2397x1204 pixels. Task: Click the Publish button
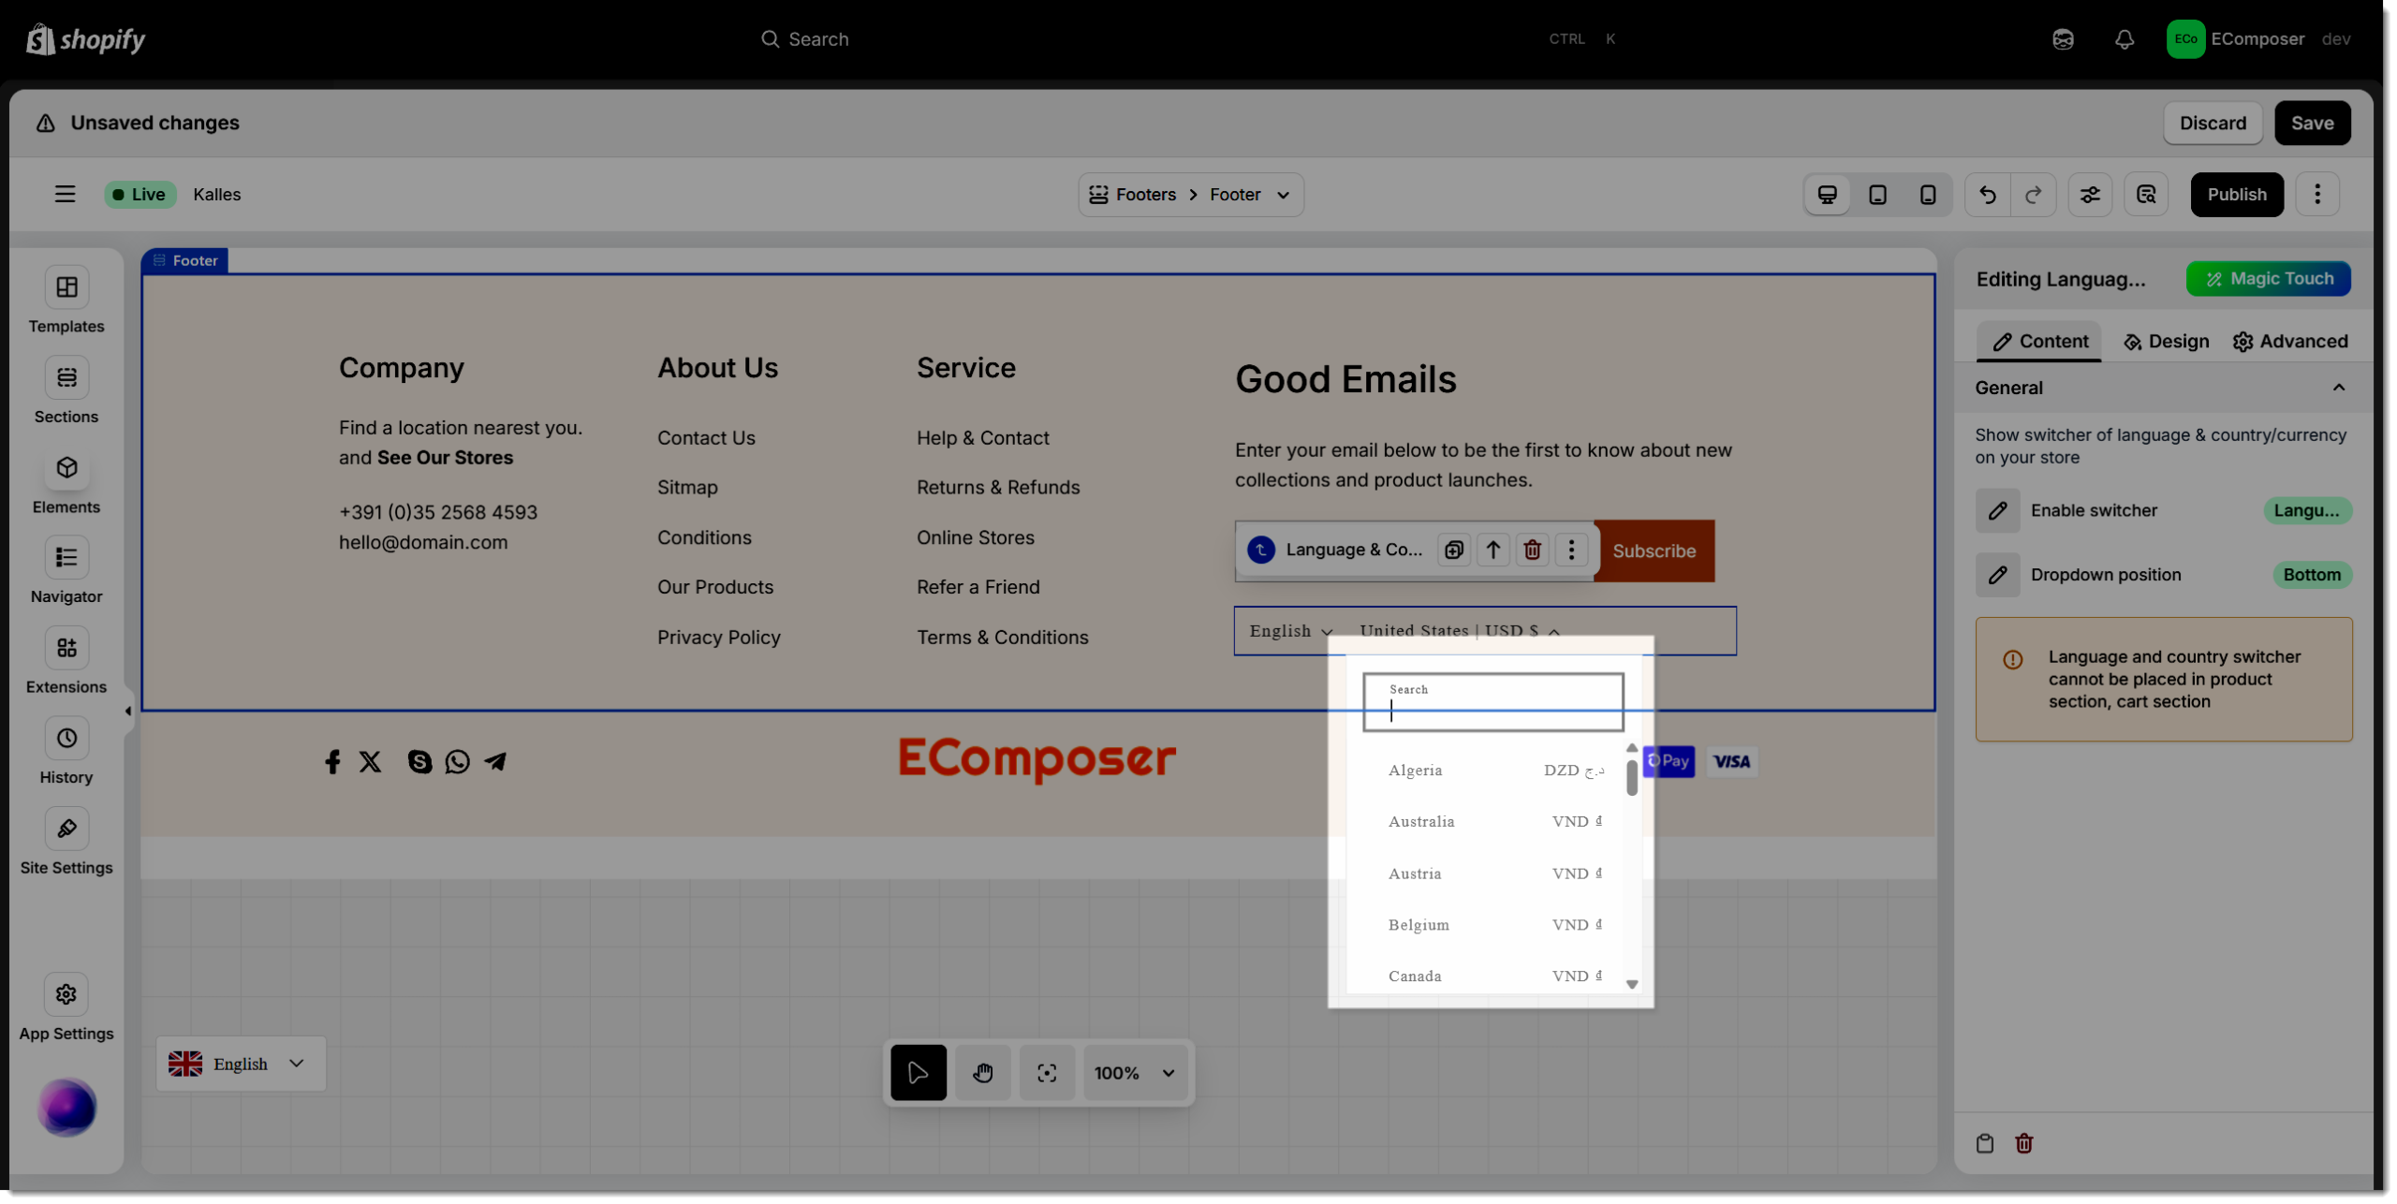coord(2236,195)
